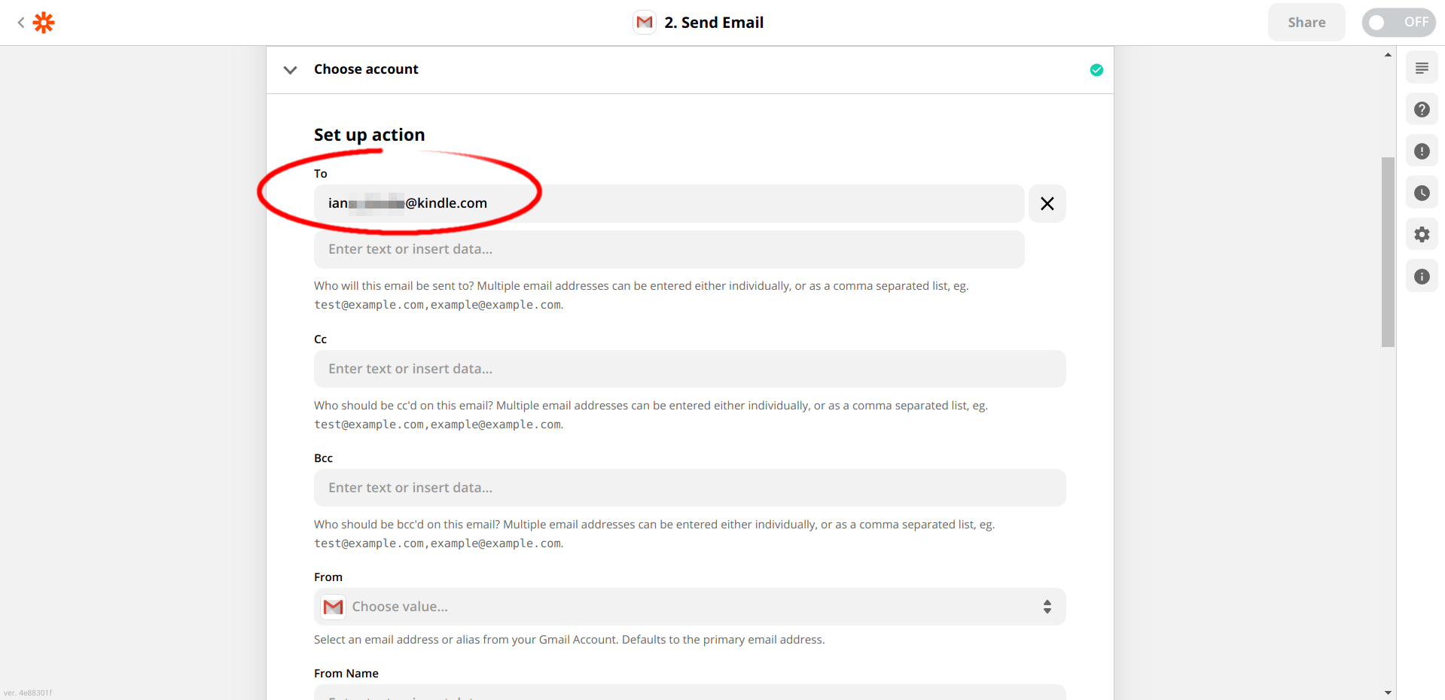
Task: Go back using the left arrow
Action: coord(20,22)
